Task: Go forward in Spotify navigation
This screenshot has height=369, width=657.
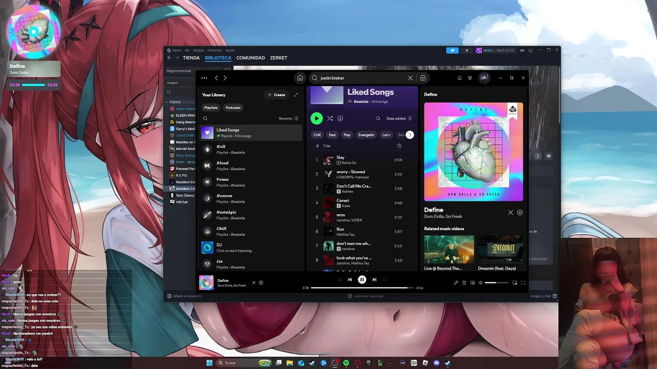Action: [x=225, y=78]
